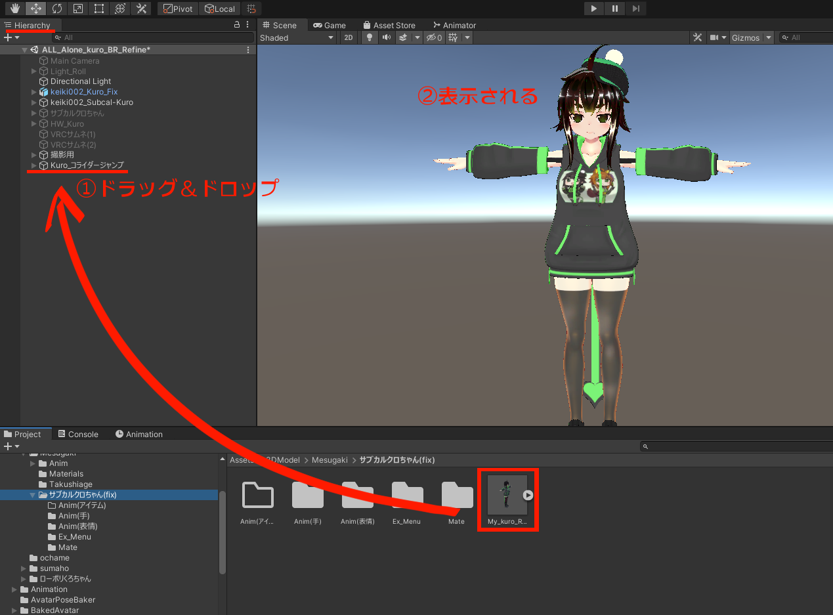This screenshot has height=615, width=833.
Task: Mute scene audio toggle
Action: point(387,37)
